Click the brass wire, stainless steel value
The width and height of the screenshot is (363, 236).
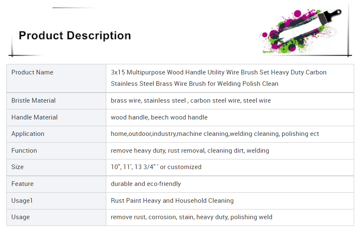(191, 101)
